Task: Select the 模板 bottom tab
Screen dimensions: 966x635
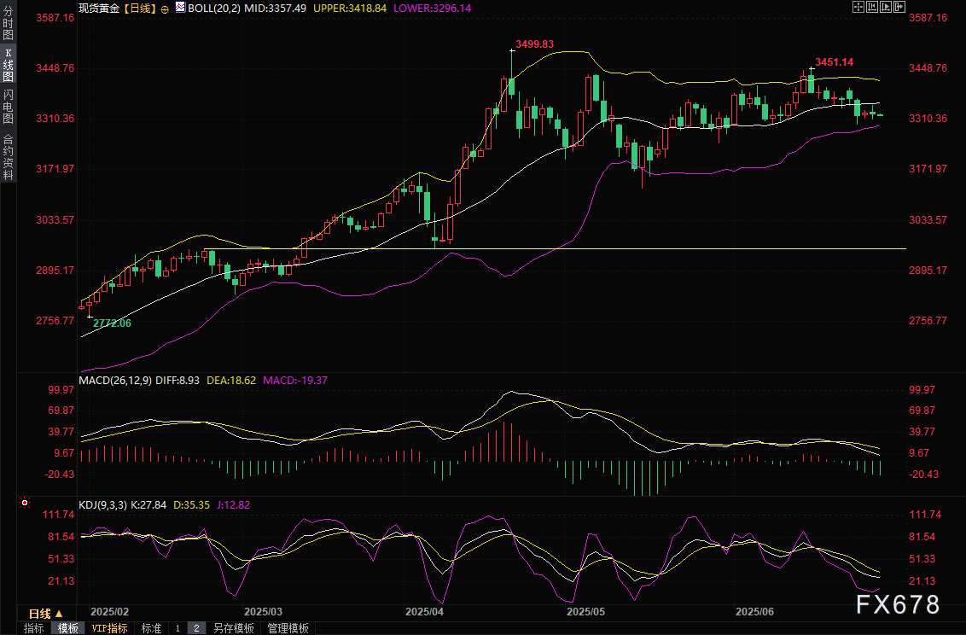Action: (67, 628)
